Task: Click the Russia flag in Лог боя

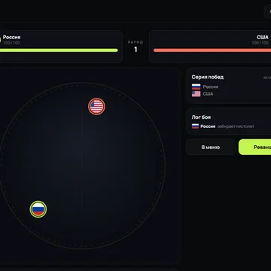Action: tap(195, 126)
